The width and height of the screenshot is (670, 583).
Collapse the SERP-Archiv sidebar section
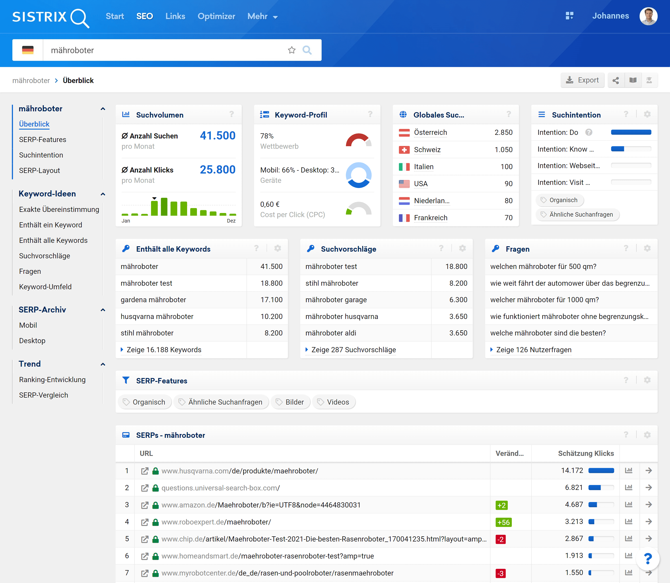point(103,310)
